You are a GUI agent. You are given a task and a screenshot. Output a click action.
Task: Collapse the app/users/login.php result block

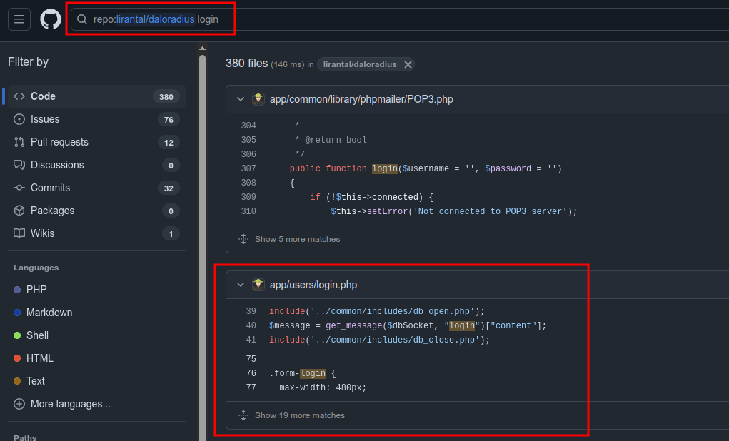241,285
